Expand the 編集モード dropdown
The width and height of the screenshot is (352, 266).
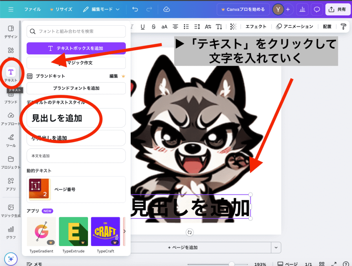point(101,9)
